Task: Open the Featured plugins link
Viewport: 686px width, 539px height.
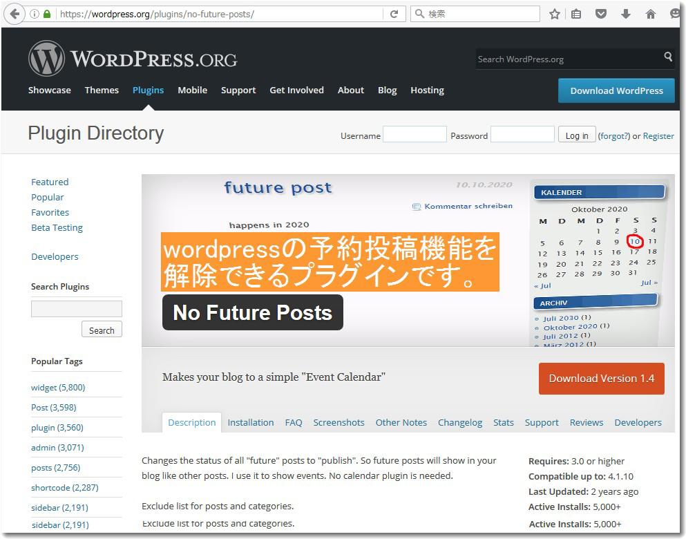Action: 50,182
